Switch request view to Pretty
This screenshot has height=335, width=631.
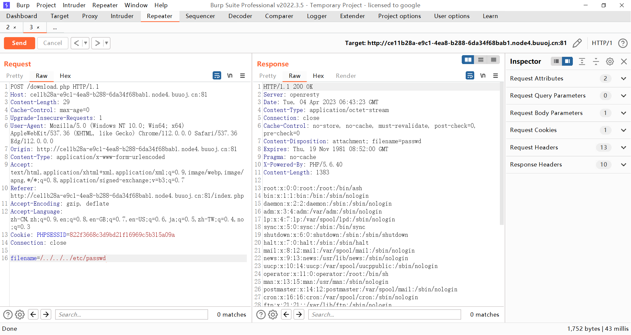[x=15, y=76]
